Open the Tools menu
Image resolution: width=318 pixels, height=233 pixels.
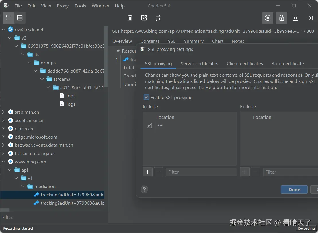coord(80,6)
